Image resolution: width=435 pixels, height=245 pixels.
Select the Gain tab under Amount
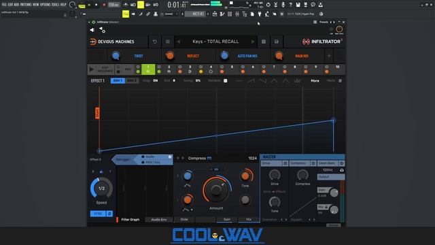[x=227, y=219]
